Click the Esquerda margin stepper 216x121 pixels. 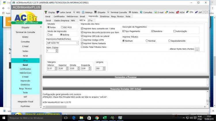click(90, 69)
